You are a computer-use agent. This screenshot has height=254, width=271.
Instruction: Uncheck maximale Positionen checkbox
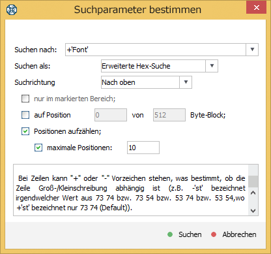(x=38, y=148)
